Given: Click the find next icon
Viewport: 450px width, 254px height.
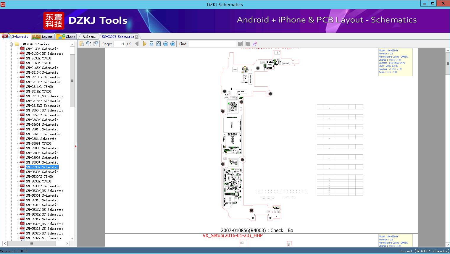Looking at the screenshot, I should [x=248, y=44].
